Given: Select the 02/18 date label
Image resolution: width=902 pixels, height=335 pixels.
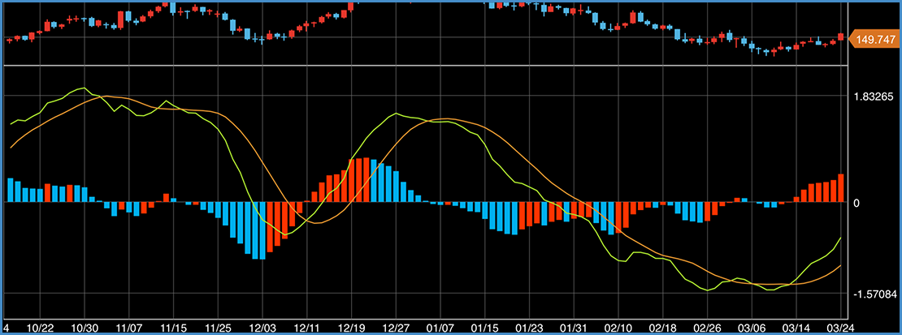Looking at the screenshot, I should pyautogui.click(x=663, y=328).
